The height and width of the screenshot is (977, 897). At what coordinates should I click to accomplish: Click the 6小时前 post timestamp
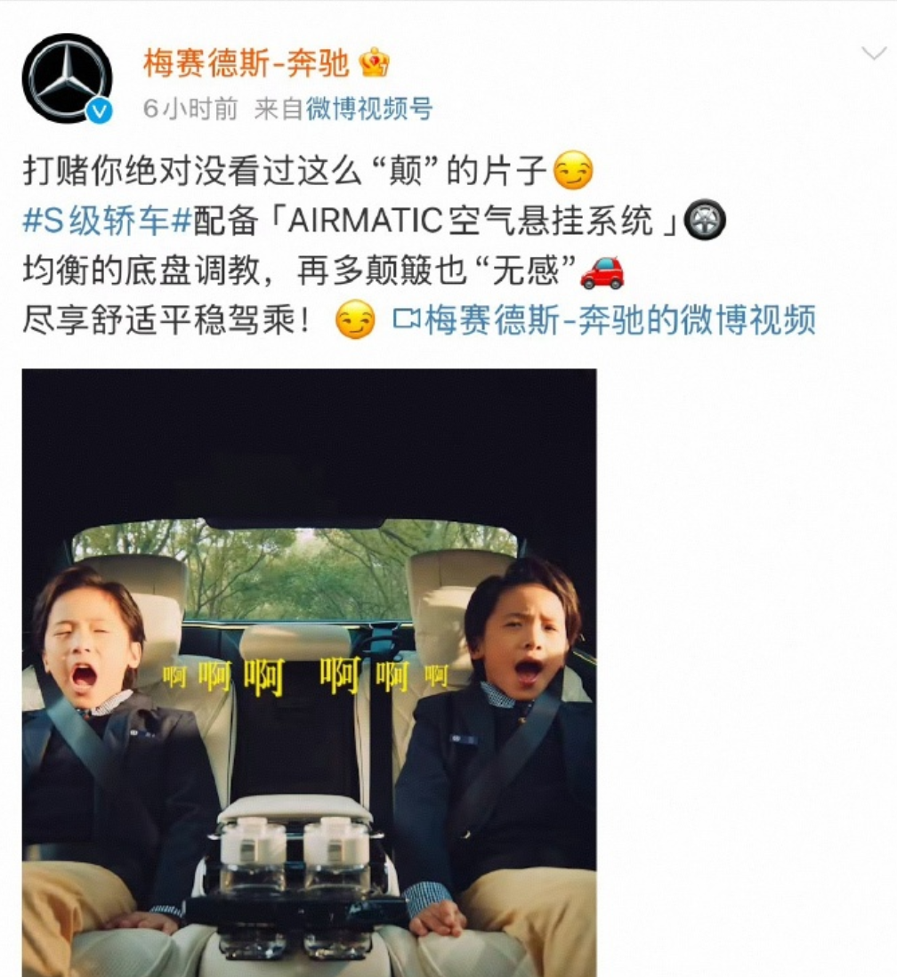coord(190,109)
